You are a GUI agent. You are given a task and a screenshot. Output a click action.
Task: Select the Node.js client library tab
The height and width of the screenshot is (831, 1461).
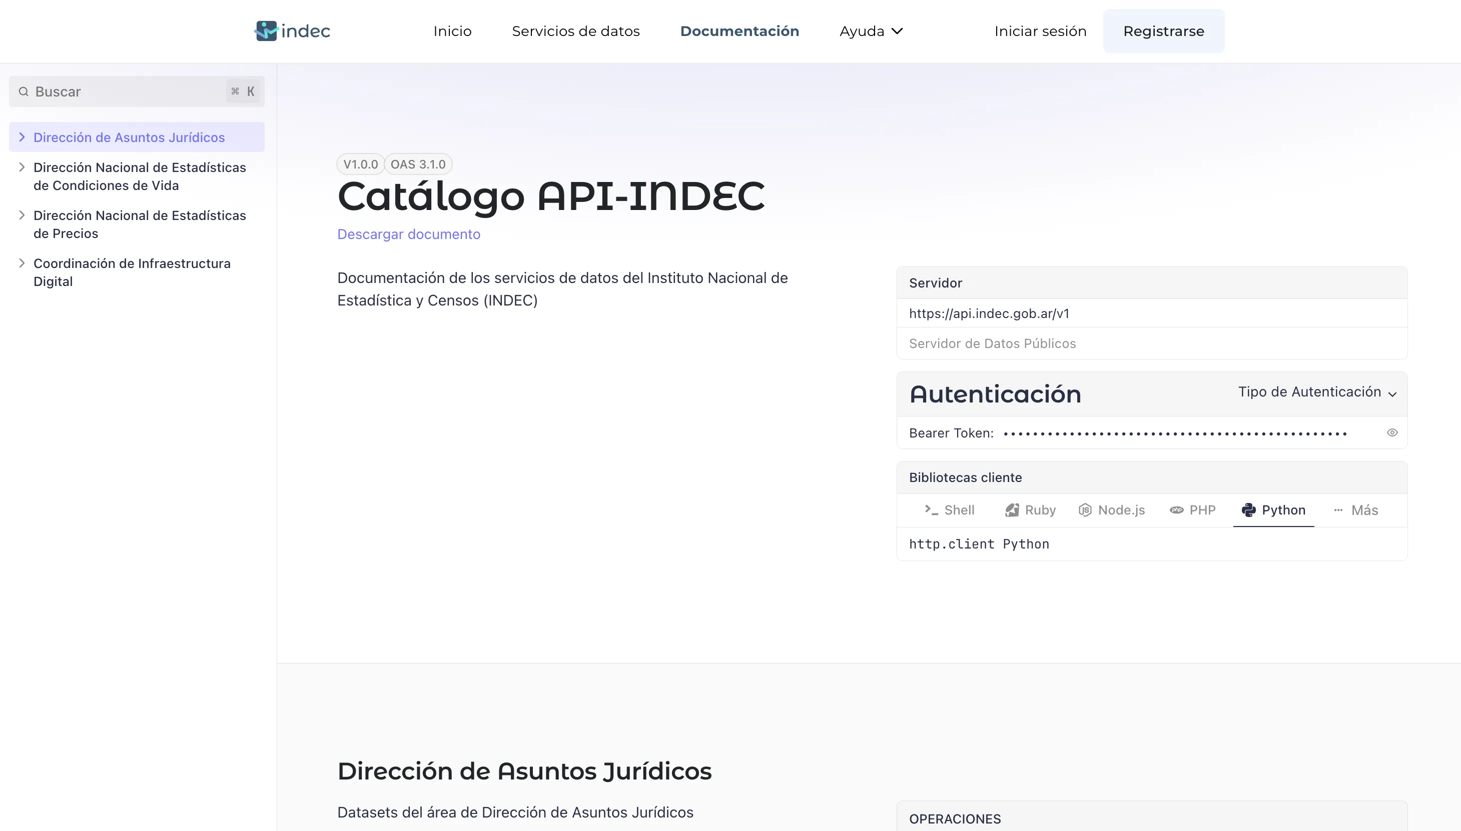[1111, 509]
